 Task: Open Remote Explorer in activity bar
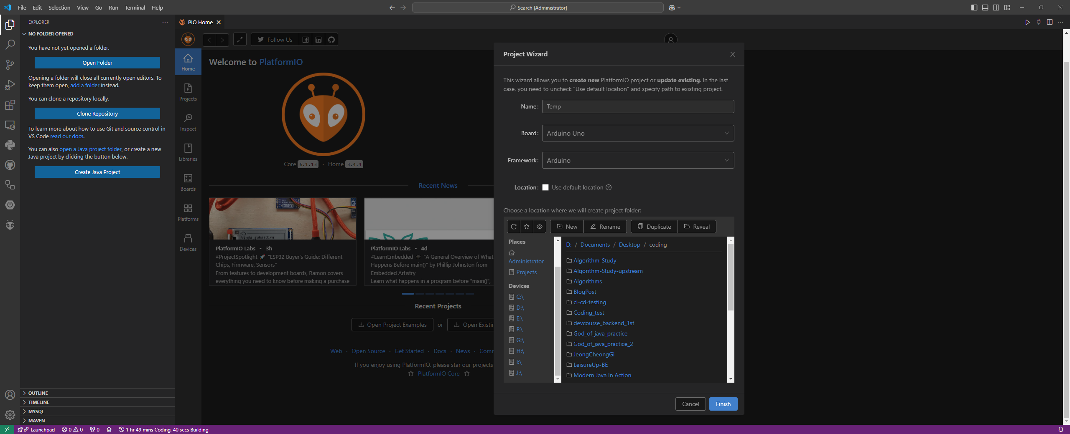[10, 125]
